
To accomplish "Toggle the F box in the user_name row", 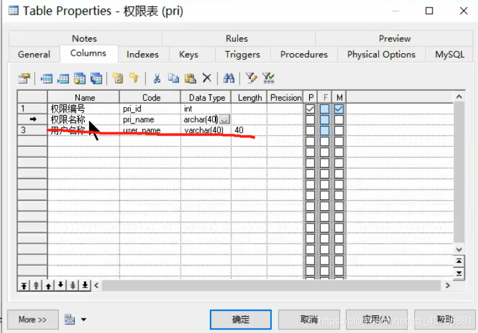I will [324, 130].
